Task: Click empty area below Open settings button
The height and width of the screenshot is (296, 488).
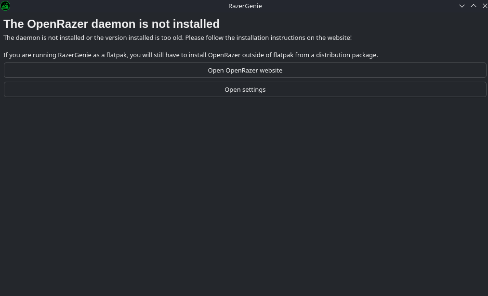Action: pyautogui.click(x=245, y=192)
